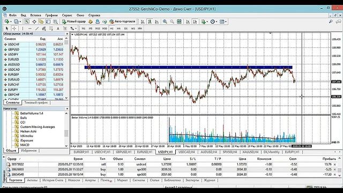
Task: Select the Fibonacci retracement tool
Action: coord(51,28)
